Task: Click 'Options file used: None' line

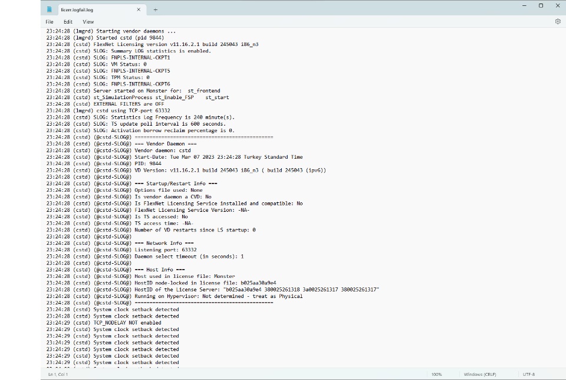Action: (x=124, y=190)
